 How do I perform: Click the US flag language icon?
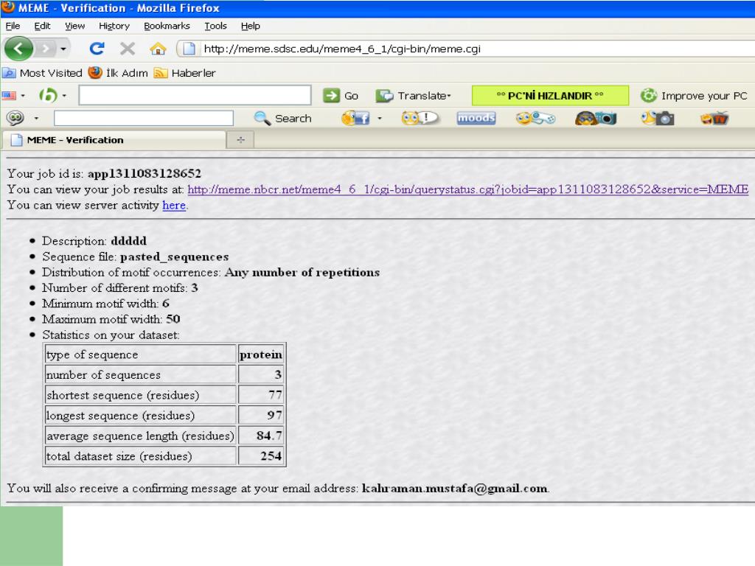click(x=9, y=95)
